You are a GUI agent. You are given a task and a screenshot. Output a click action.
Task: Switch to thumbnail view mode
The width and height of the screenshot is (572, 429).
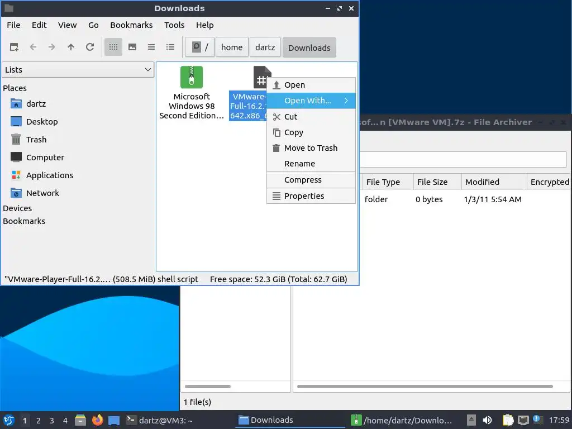pyautogui.click(x=132, y=47)
